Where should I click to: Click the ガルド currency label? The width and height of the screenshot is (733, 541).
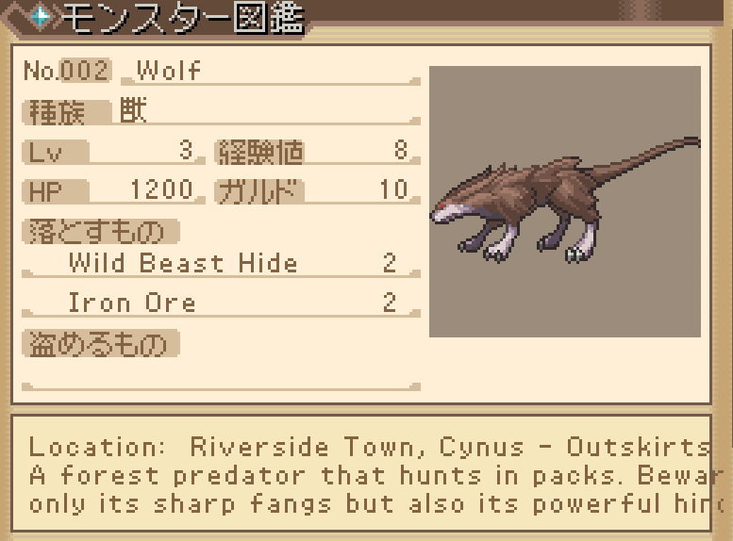(259, 191)
